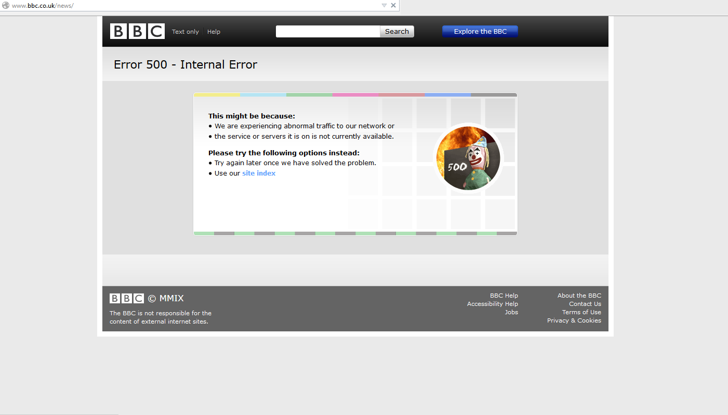View Privacy & Cookies policy

tap(574, 320)
